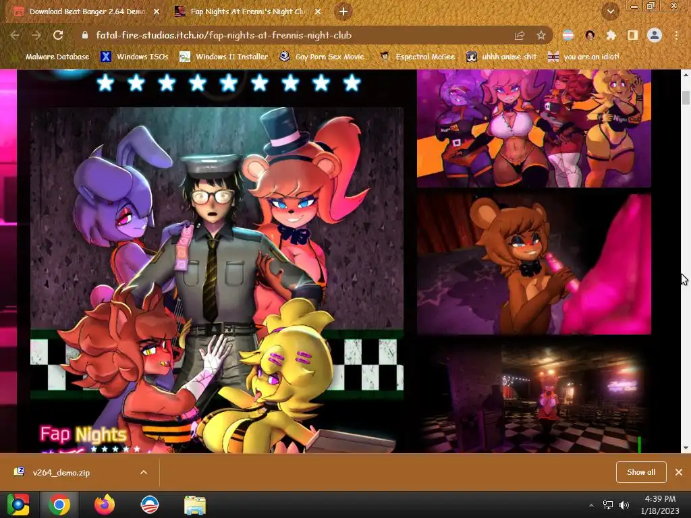Viewport: 691px width, 518px height.
Task: Switch to Download Beat Banger 2.64 Demo tab
Action: [86, 11]
